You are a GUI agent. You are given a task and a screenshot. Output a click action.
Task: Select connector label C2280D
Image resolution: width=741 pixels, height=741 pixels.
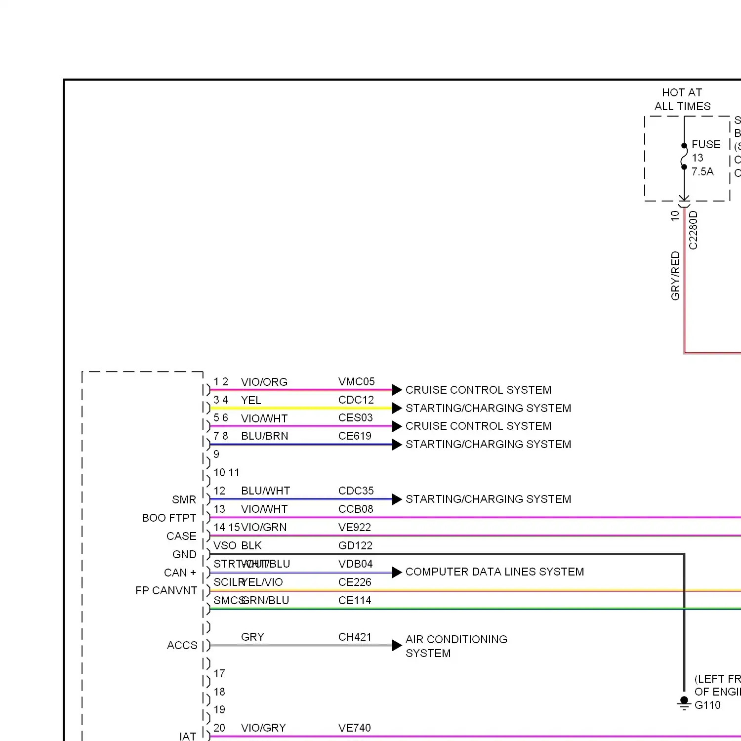pos(693,230)
